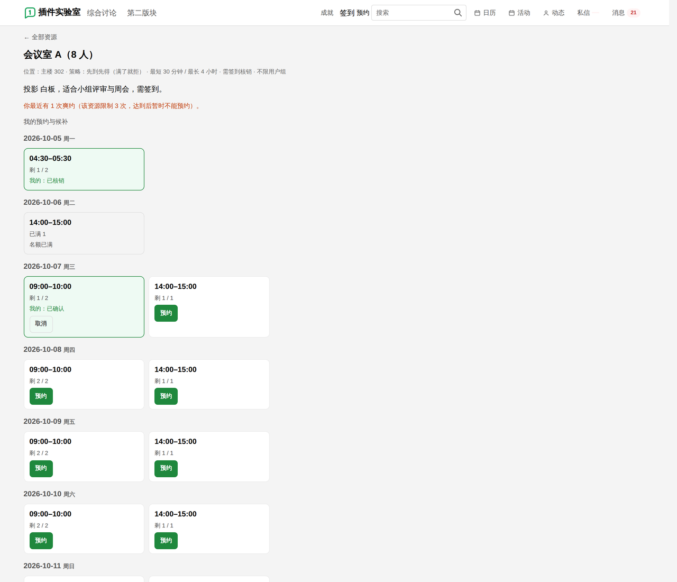
Task: Click the green chat-bubble logo icon
Action: pos(30,13)
